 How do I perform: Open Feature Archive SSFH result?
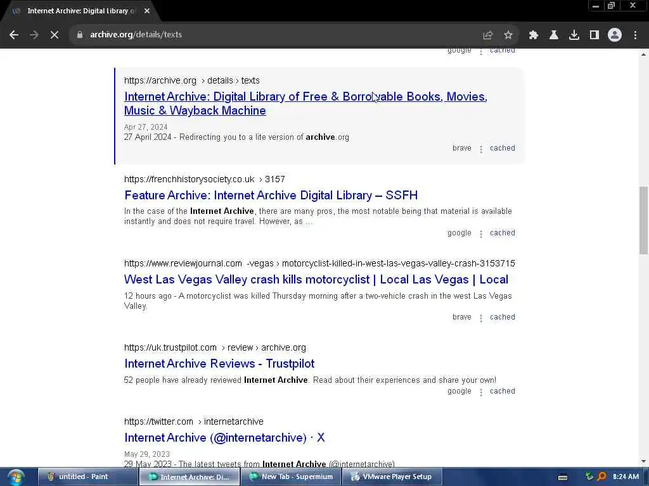click(271, 195)
